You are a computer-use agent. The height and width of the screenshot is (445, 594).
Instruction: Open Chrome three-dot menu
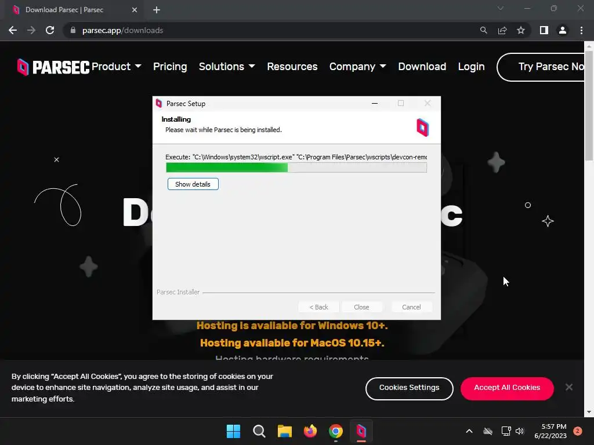pos(581,30)
